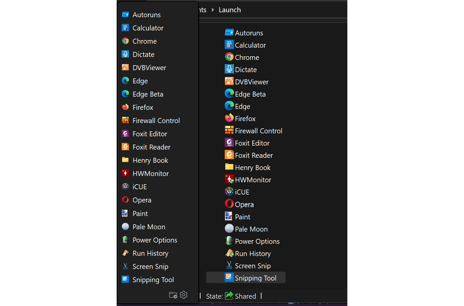Open the Calculator shortcut
The image size is (464, 306).
[x=250, y=45]
